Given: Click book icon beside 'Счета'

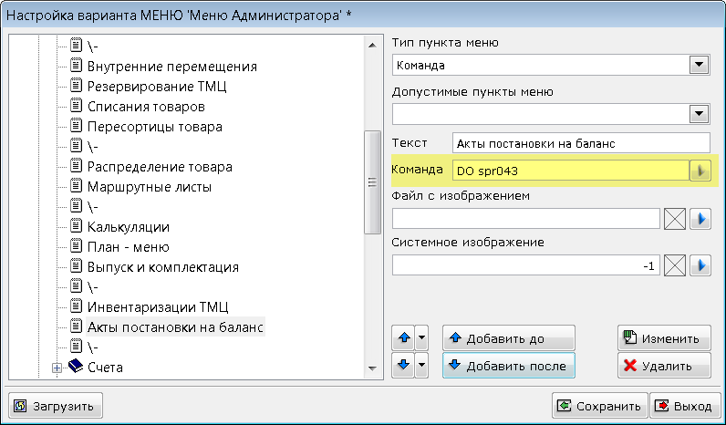Looking at the screenshot, I should click(76, 367).
